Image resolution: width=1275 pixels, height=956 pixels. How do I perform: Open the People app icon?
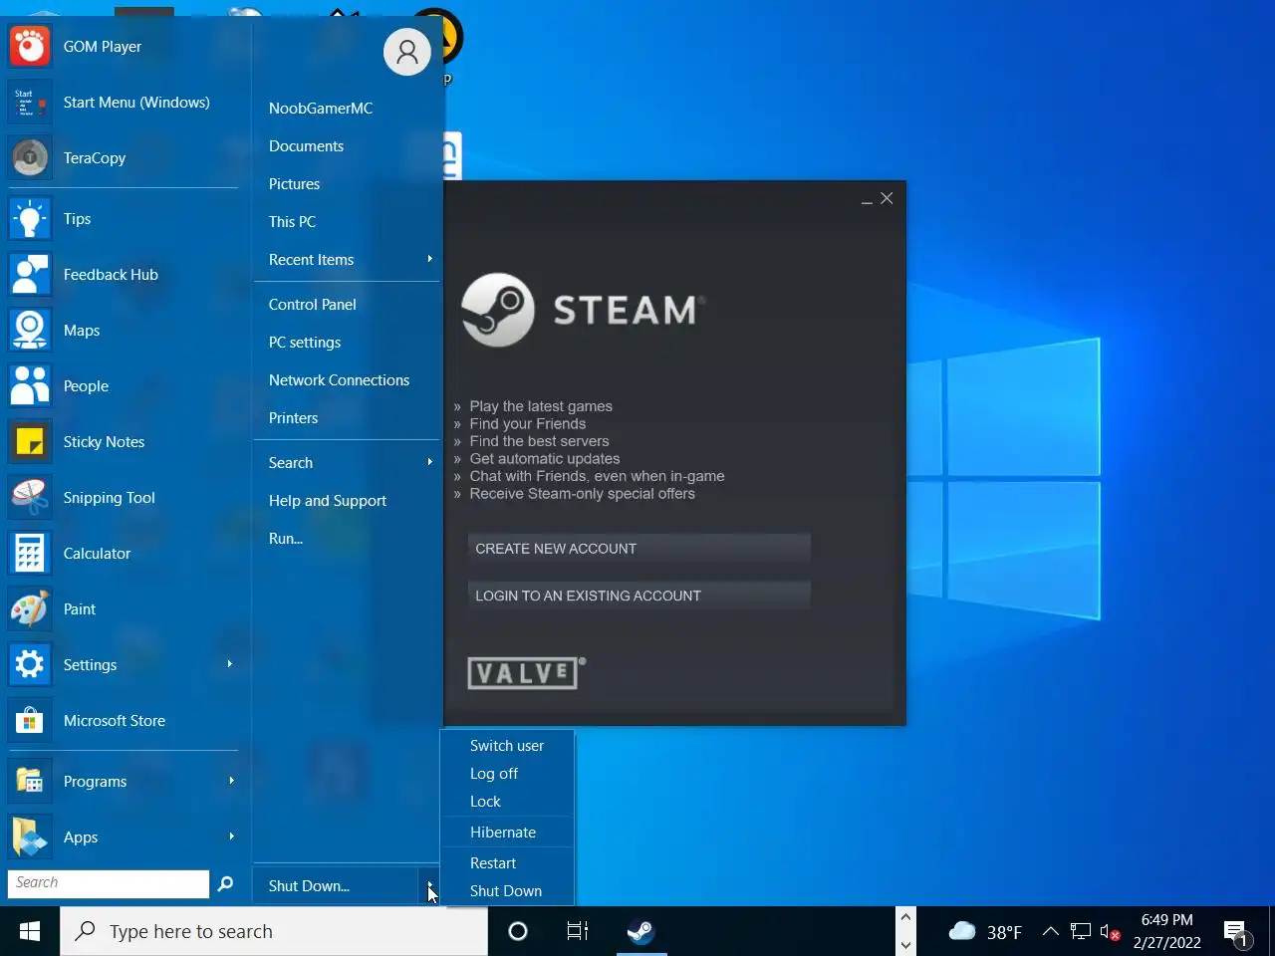(30, 385)
